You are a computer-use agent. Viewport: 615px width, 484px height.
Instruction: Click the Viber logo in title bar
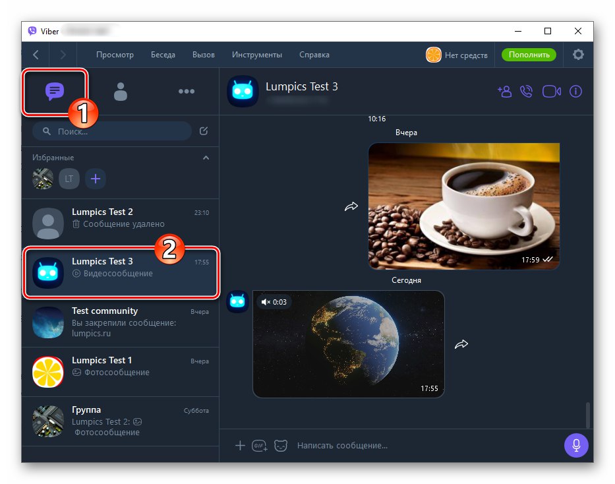click(32, 31)
